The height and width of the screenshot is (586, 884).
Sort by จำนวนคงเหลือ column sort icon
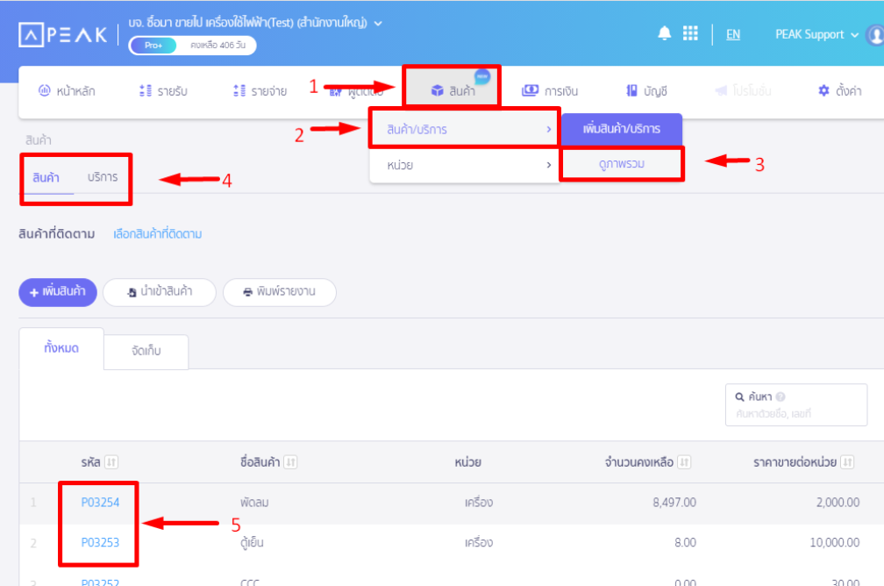coord(685,462)
